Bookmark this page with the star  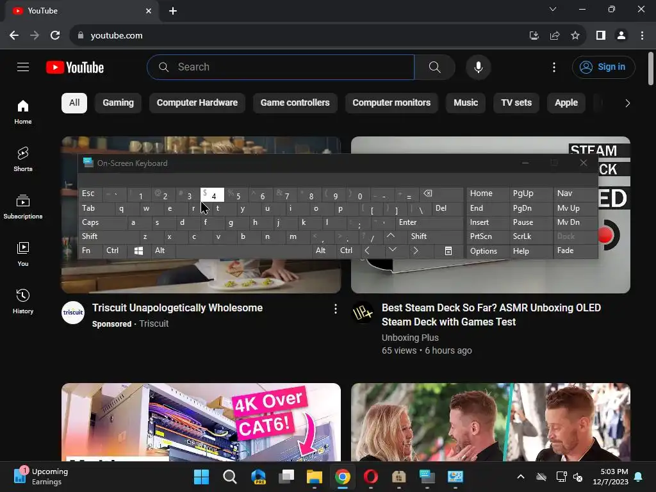coord(575,36)
